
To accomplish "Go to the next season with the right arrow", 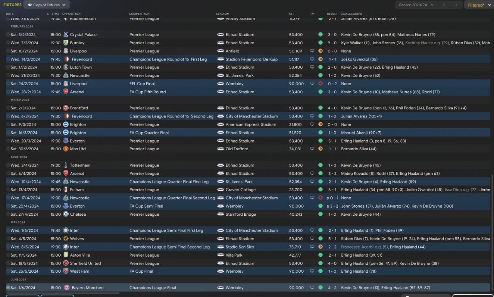I will pyautogui.click(x=456, y=5).
